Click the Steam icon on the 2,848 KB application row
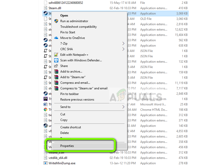 point(46,93)
